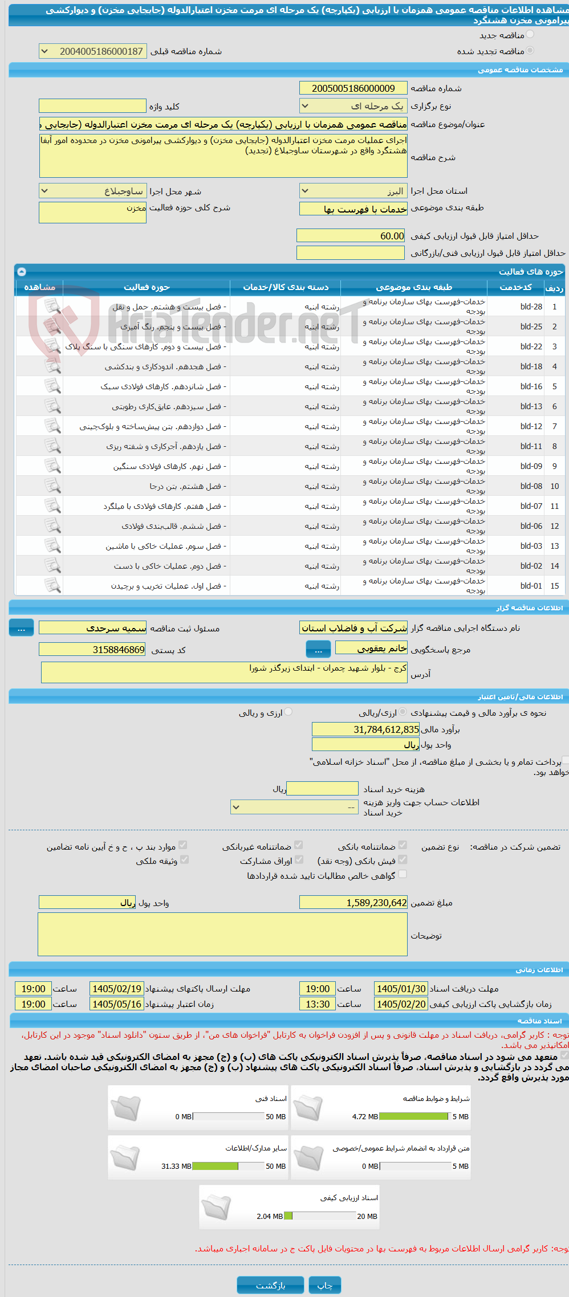Image resolution: width=569 pixels, height=1297 pixels.
Task: Open view icon for row bld-25
Action: tap(52, 327)
